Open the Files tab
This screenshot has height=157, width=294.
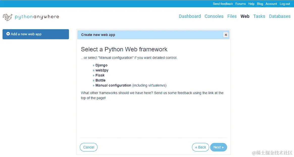(232, 16)
